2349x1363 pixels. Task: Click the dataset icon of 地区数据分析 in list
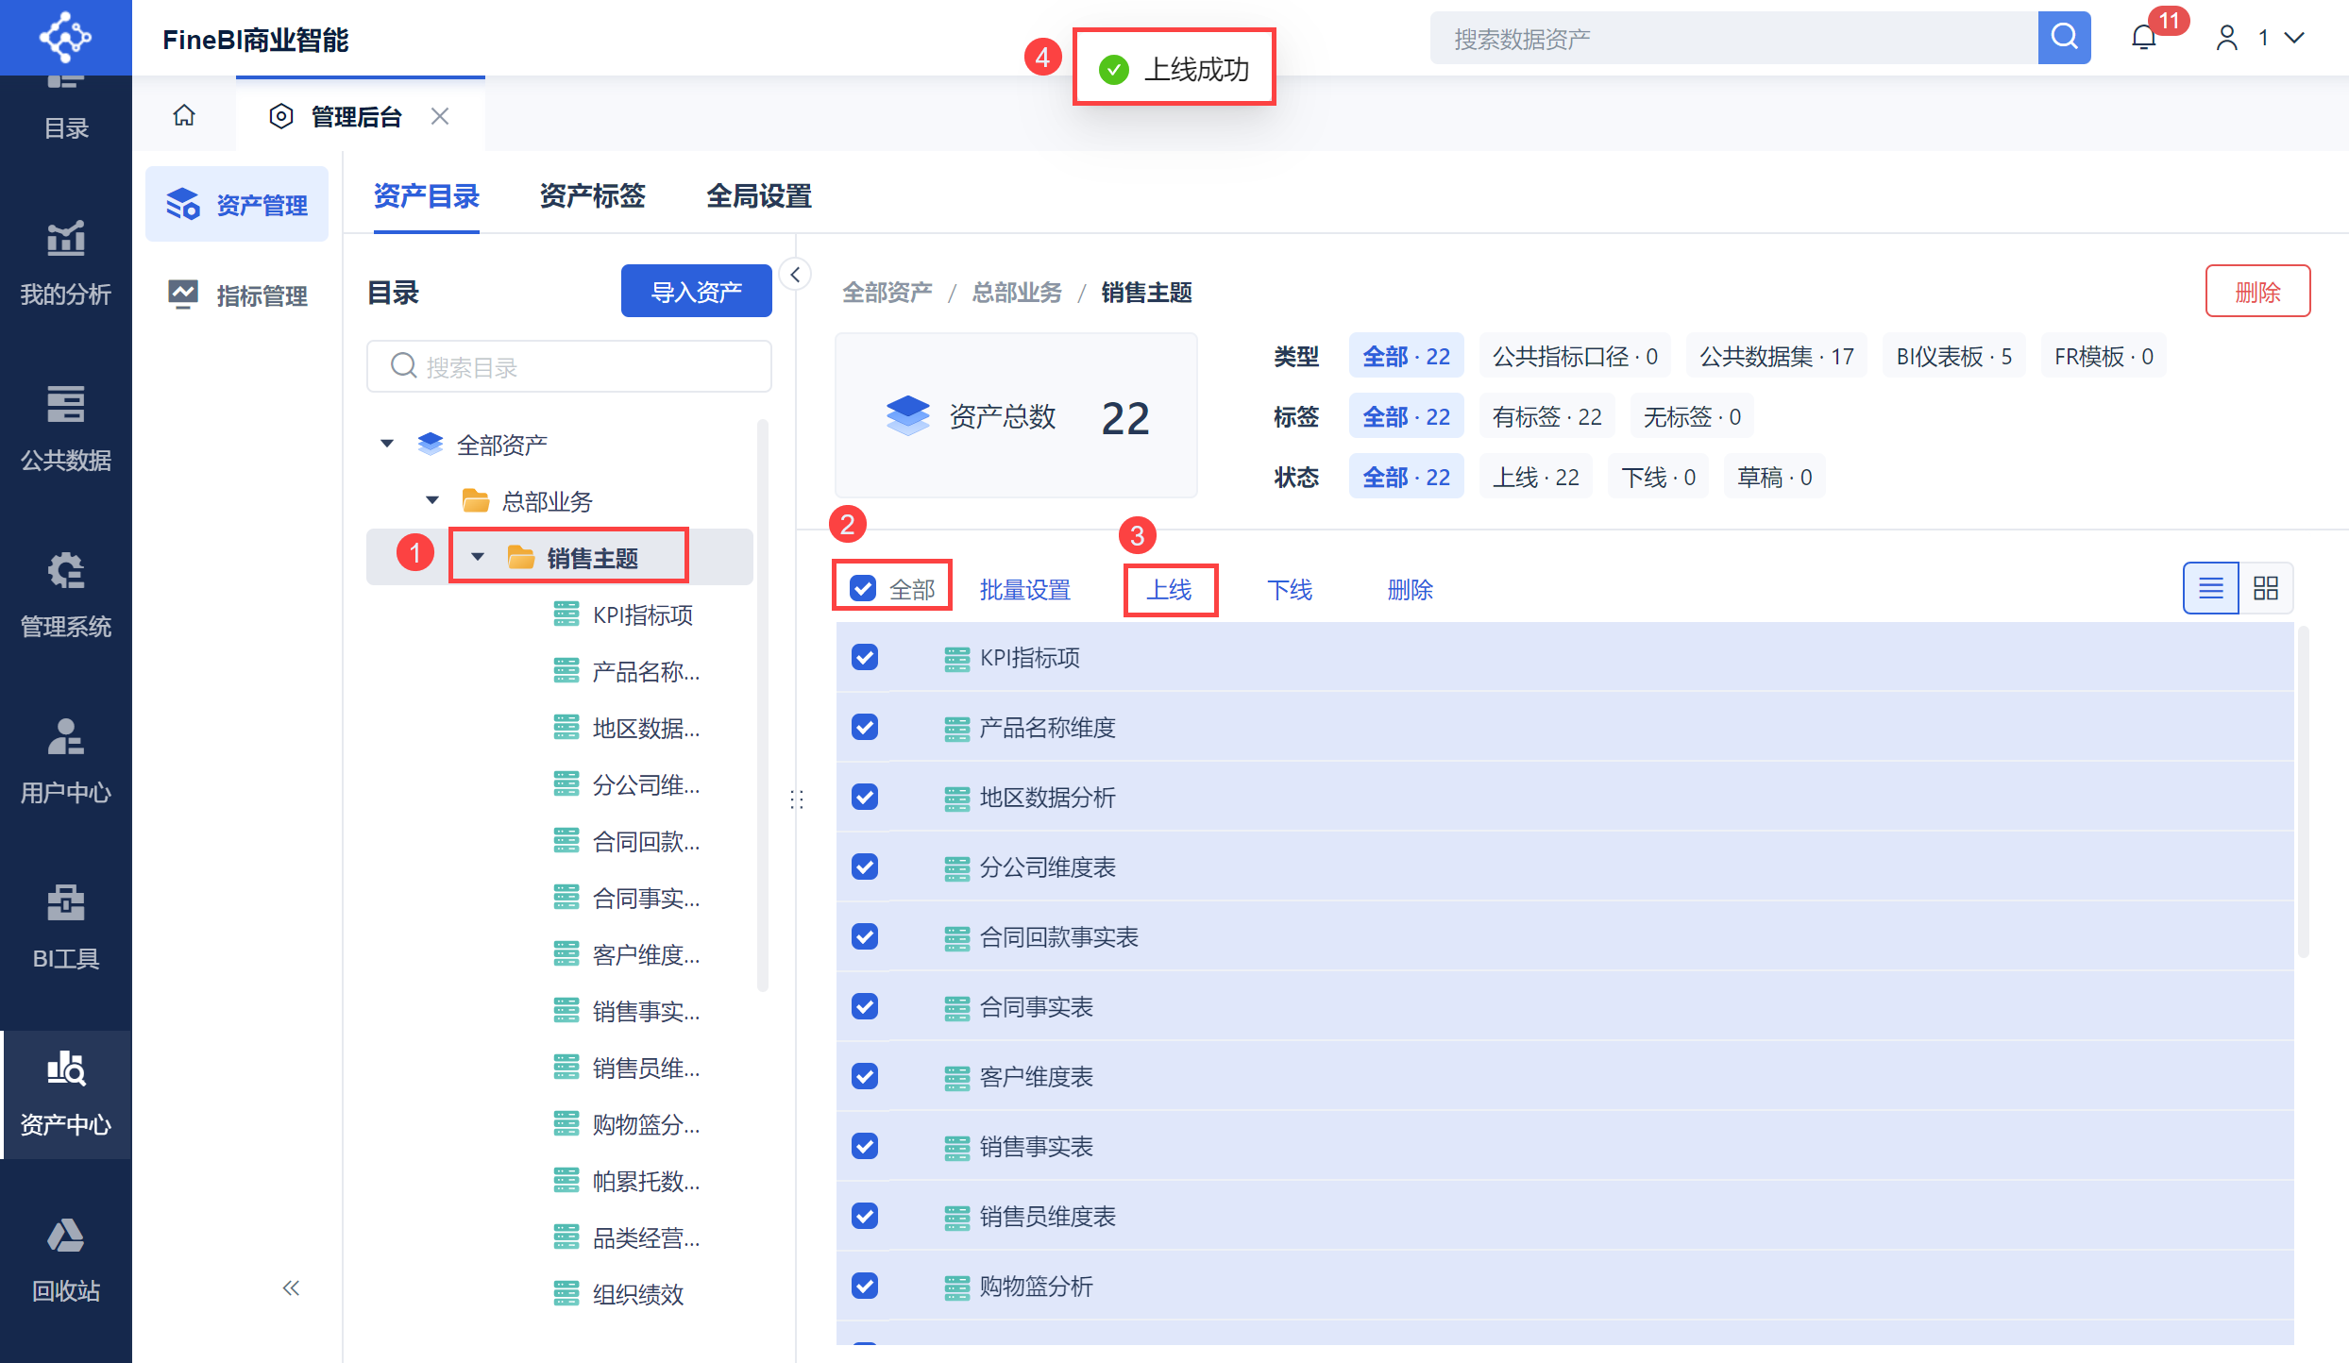click(x=956, y=798)
